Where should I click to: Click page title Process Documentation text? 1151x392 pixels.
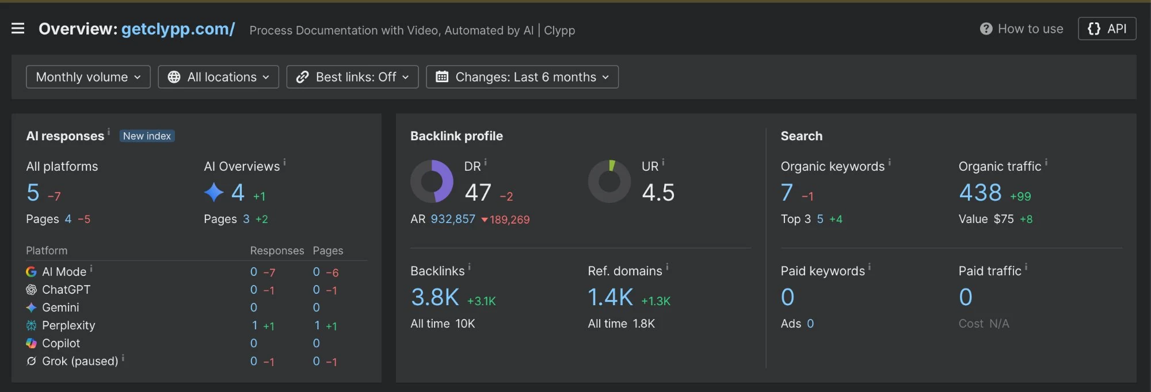tap(412, 30)
